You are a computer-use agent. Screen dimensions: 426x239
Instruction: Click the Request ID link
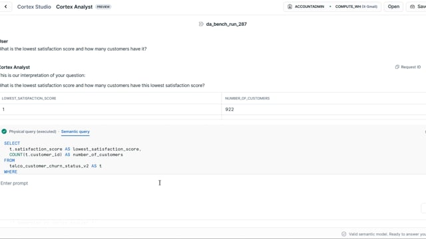tap(411, 67)
